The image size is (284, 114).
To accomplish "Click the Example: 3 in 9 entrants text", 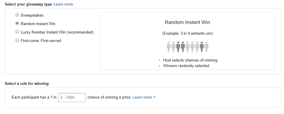I will point(187,34).
